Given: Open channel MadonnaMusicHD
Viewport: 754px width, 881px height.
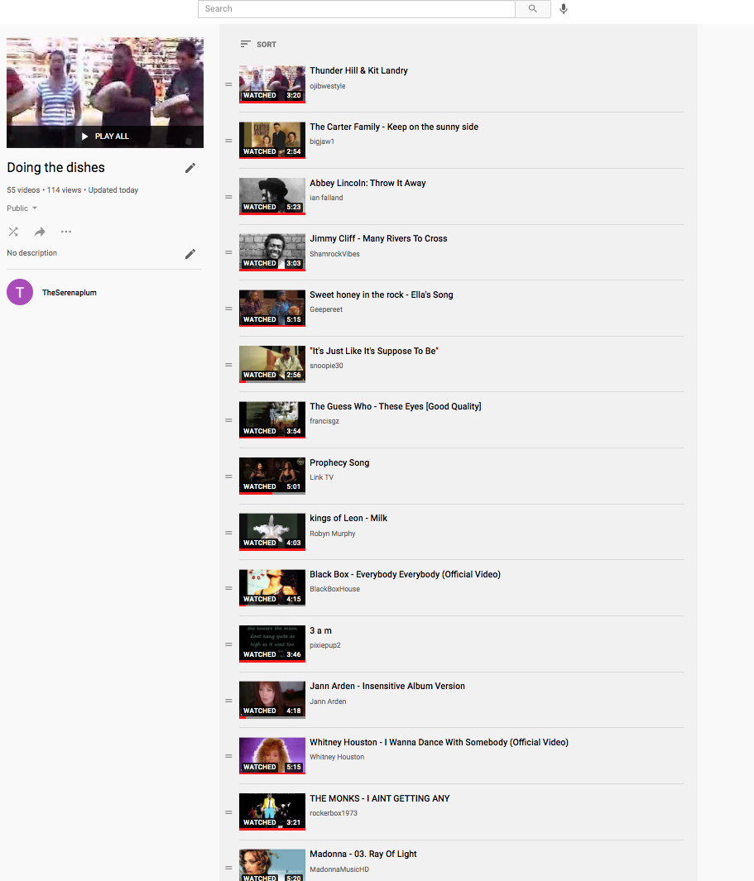Looking at the screenshot, I should (339, 869).
